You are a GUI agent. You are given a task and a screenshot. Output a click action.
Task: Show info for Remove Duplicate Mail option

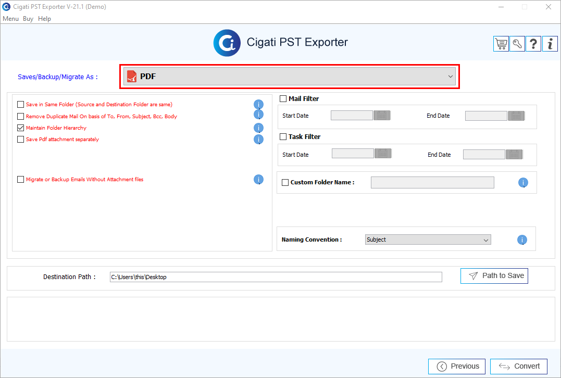coord(259,115)
